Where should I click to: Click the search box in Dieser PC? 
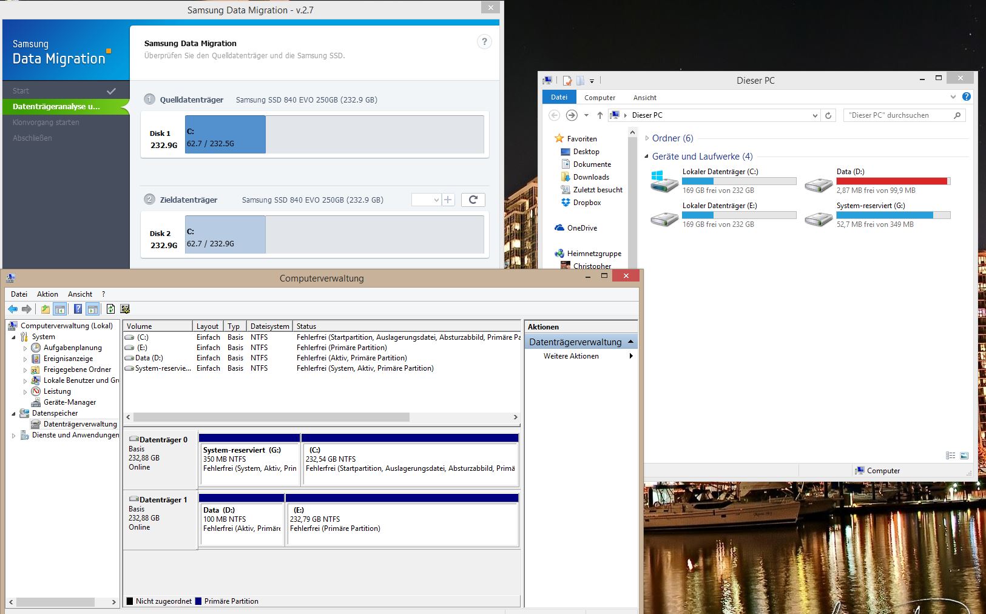tap(904, 115)
